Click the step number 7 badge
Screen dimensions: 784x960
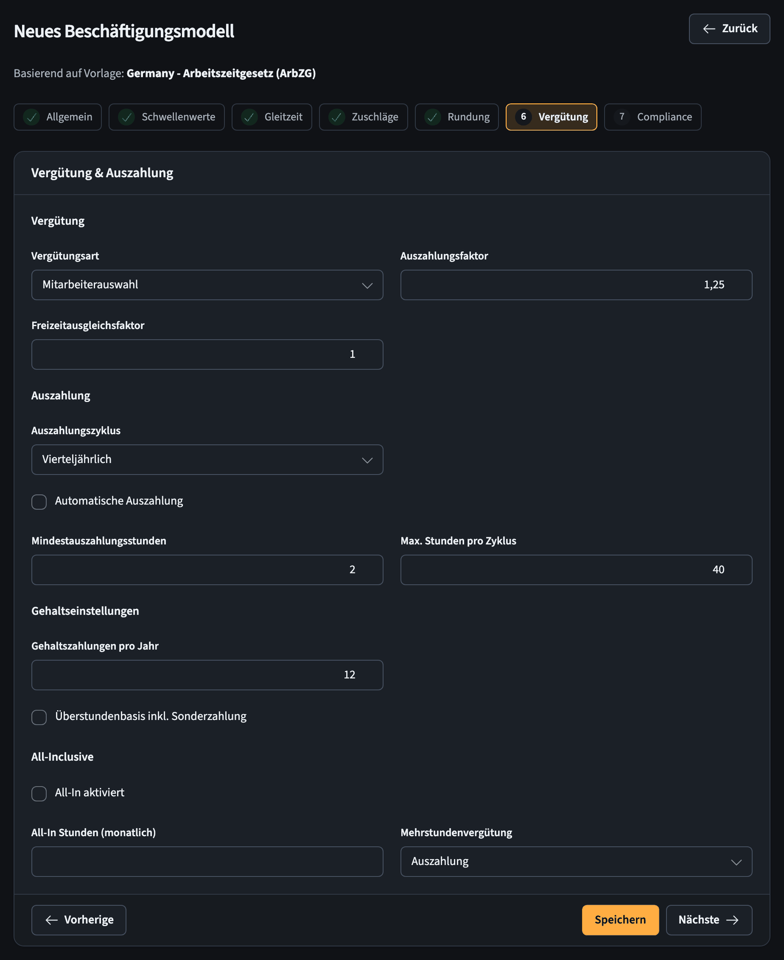[622, 117]
